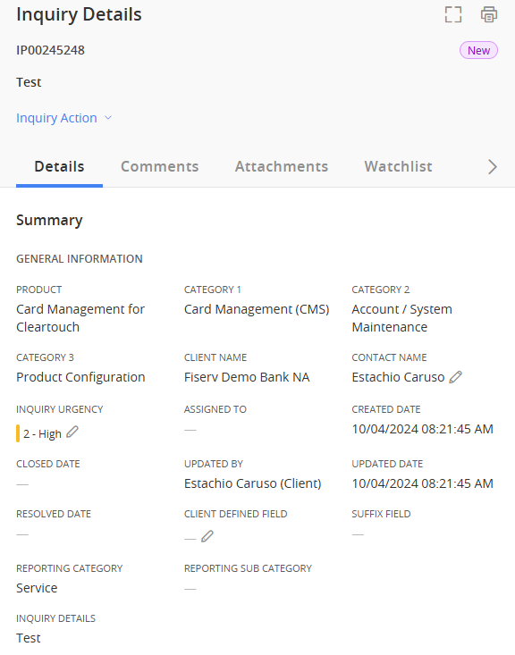Open the Attachments tab
Image resolution: width=515 pixels, height=655 pixels.
click(282, 167)
